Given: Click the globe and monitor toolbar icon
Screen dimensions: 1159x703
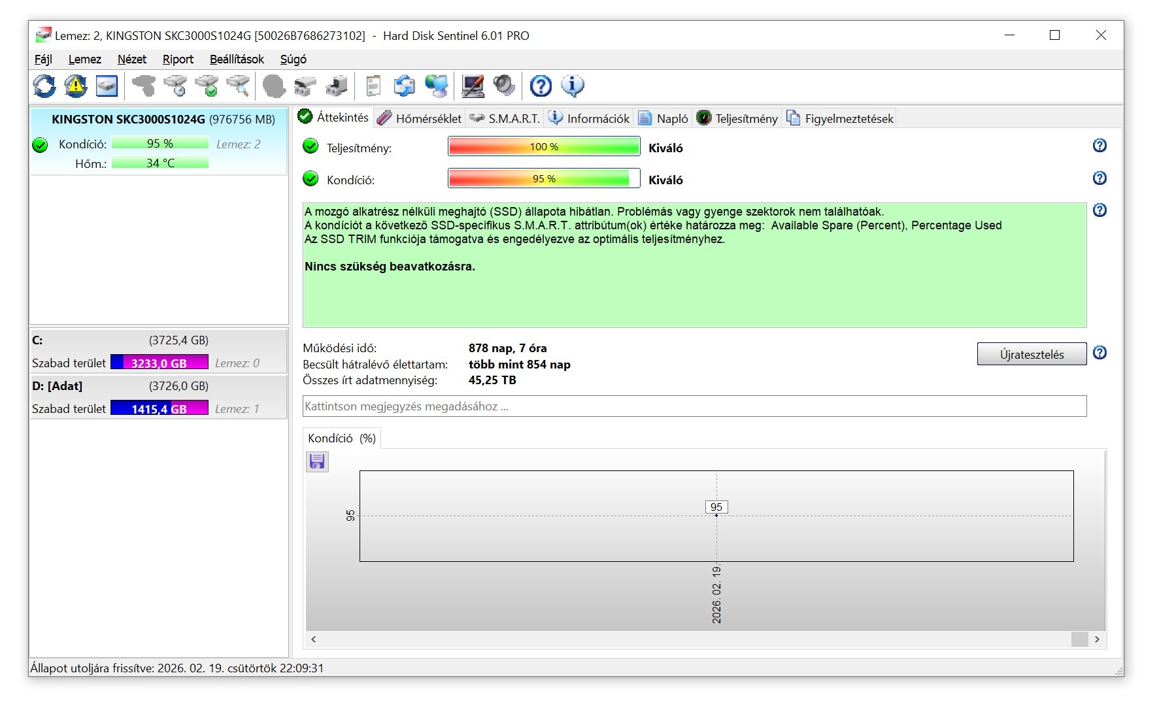Looking at the screenshot, I should click(437, 86).
